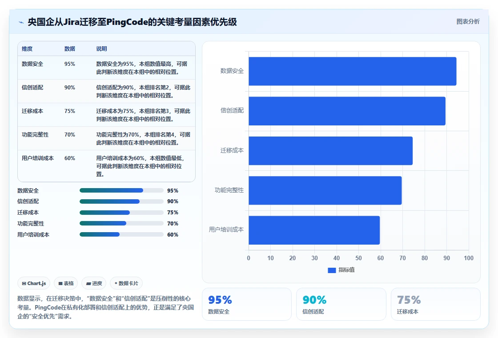
Task: Click the 迁移成本 bar in the chart
Action: click(330, 151)
